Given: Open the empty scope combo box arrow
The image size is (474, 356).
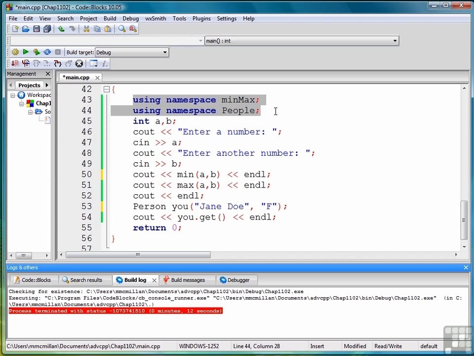Looking at the screenshot, I should pos(200,41).
